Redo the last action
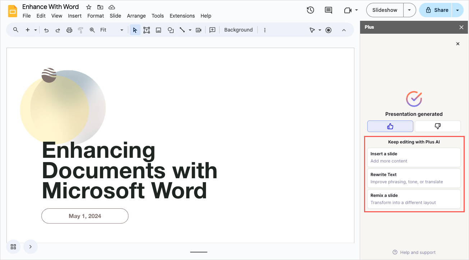469x260 pixels. pyautogui.click(x=58, y=30)
